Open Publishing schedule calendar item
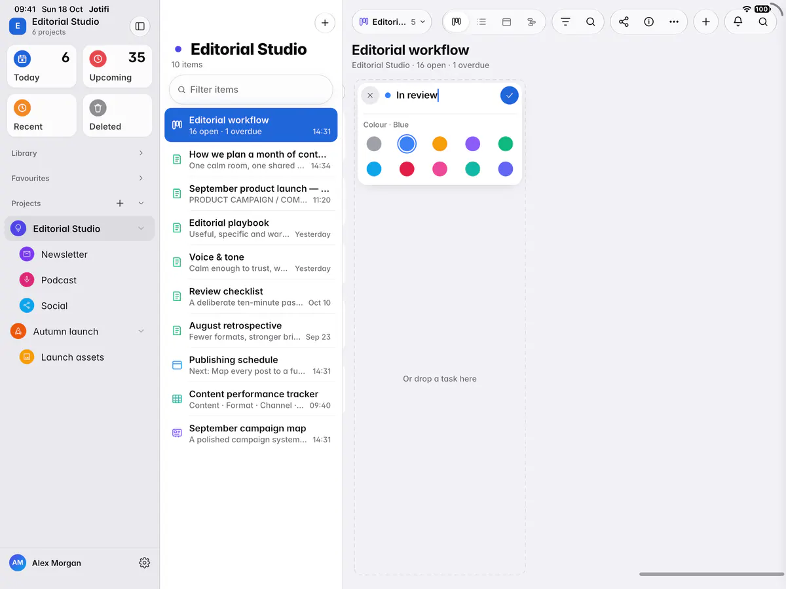 click(251, 365)
